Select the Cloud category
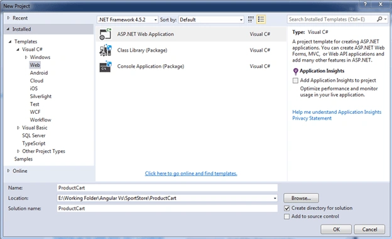This screenshot has width=392, height=239. pos(36,81)
